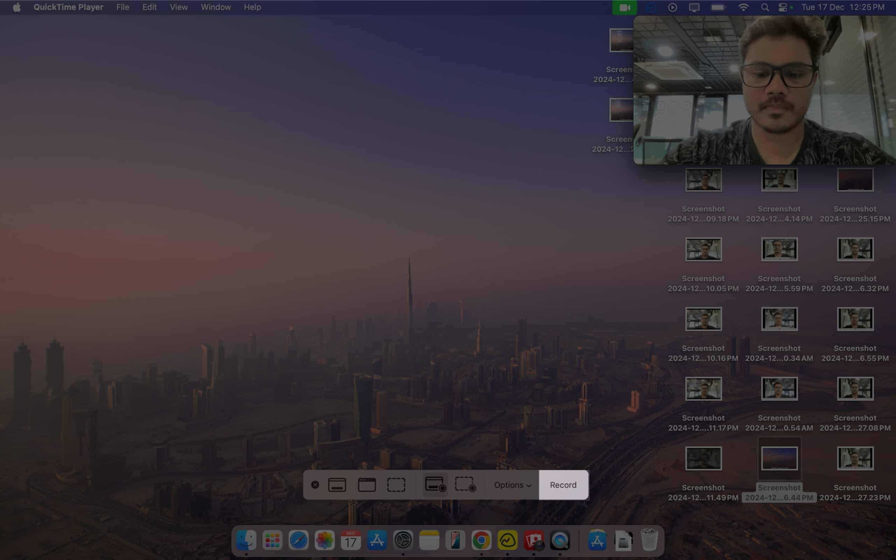Select the window capture mode icon
The height and width of the screenshot is (560, 896).
pyautogui.click(x=366, y=484)
